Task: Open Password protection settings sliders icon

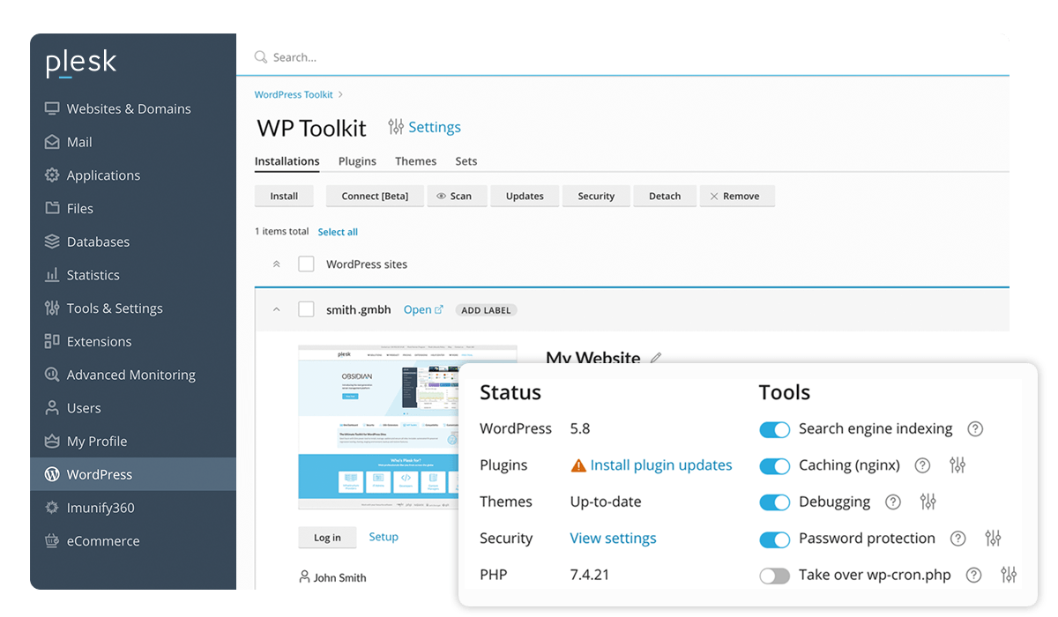Action: [x=994, y=538]
